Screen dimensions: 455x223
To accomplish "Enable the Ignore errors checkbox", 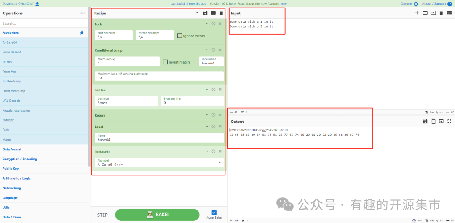I will (179, 36).
